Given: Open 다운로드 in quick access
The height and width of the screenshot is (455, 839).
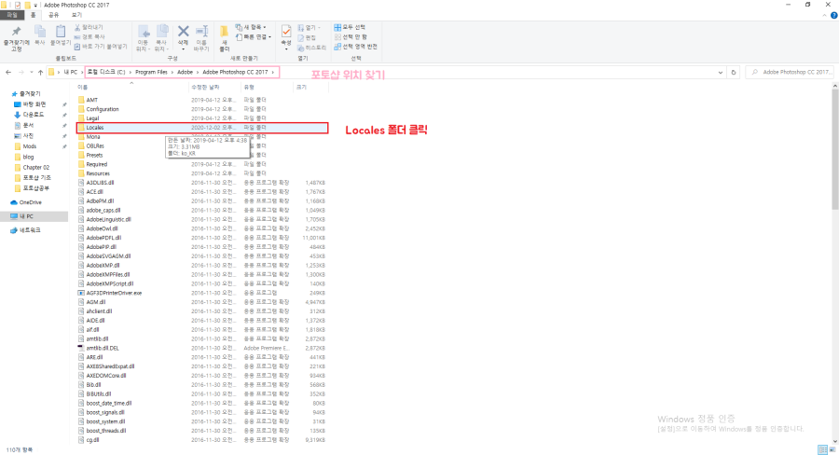Looking at the screenshot, I should (x=30, y=115).
